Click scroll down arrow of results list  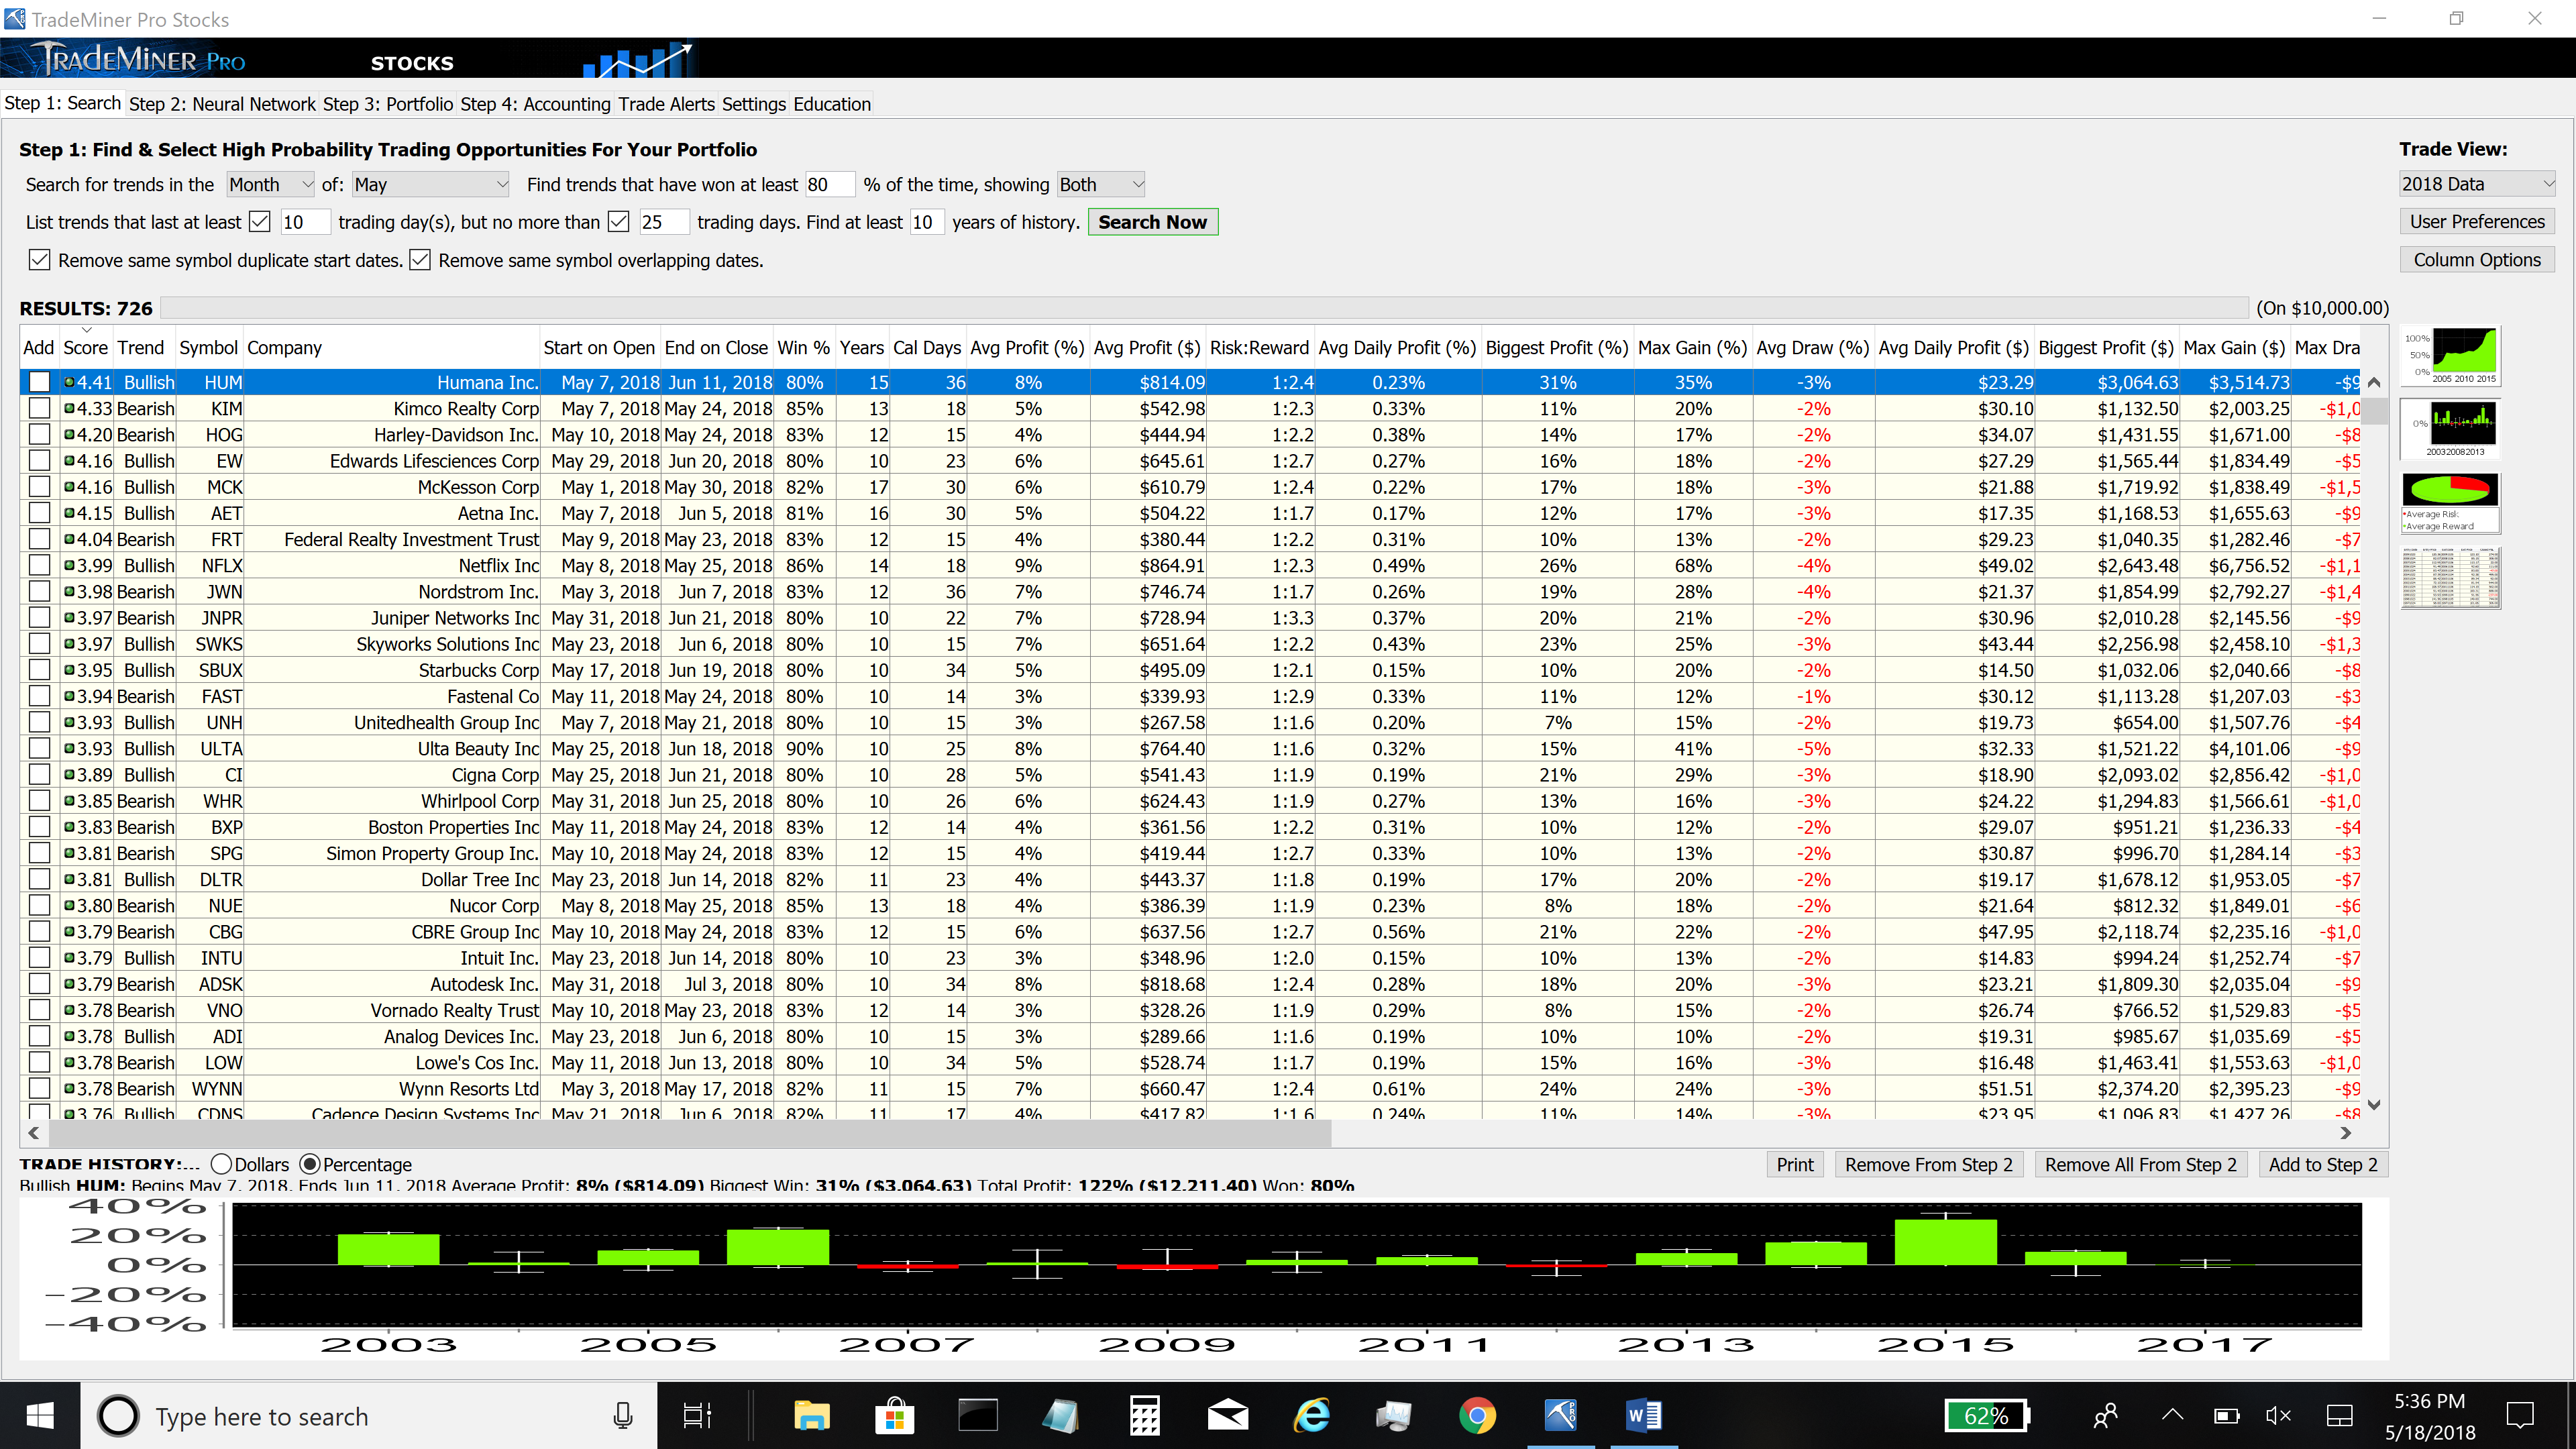[x=2375, y=1105]
